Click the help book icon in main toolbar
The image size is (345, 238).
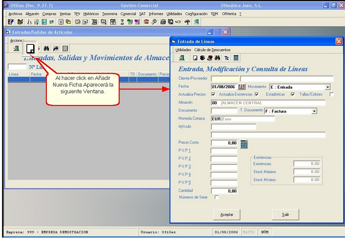click(x=11, y=22)
